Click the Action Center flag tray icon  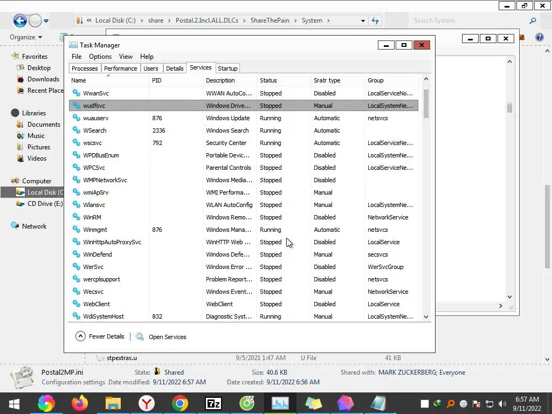tap(477, 404)
